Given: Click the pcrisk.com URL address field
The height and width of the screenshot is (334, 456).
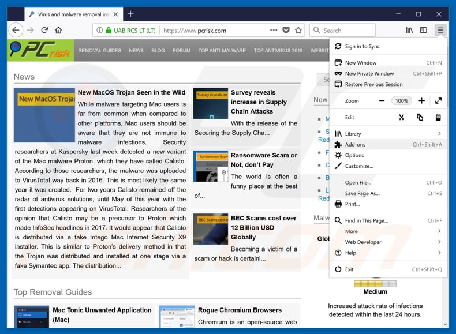Looking at the screenshot, I should [199, 30].
